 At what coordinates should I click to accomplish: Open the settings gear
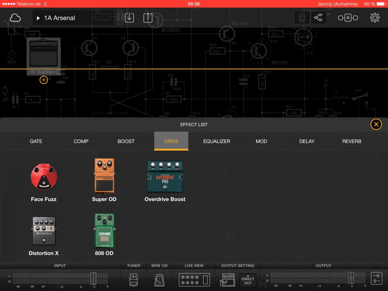(375, 18)
